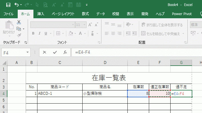Switch to the 校閲 tab
This screenshot has width=202, height=113.
[115, 14]
